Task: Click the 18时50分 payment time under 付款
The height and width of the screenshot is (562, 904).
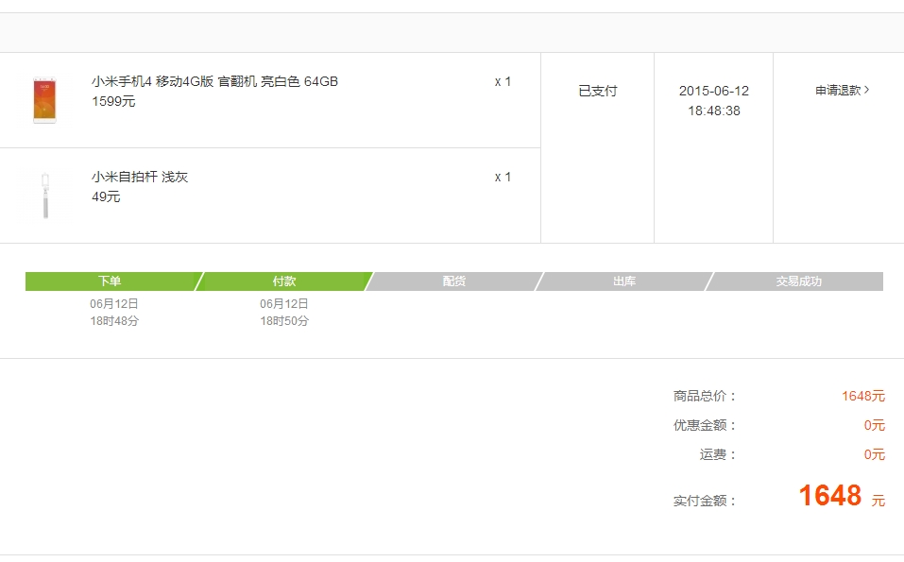Action: (x=284, y=321)
